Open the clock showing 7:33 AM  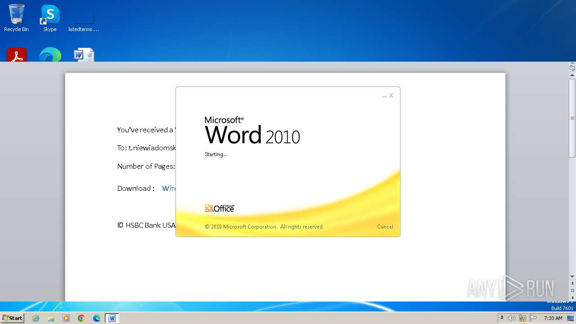pos(553,318)
